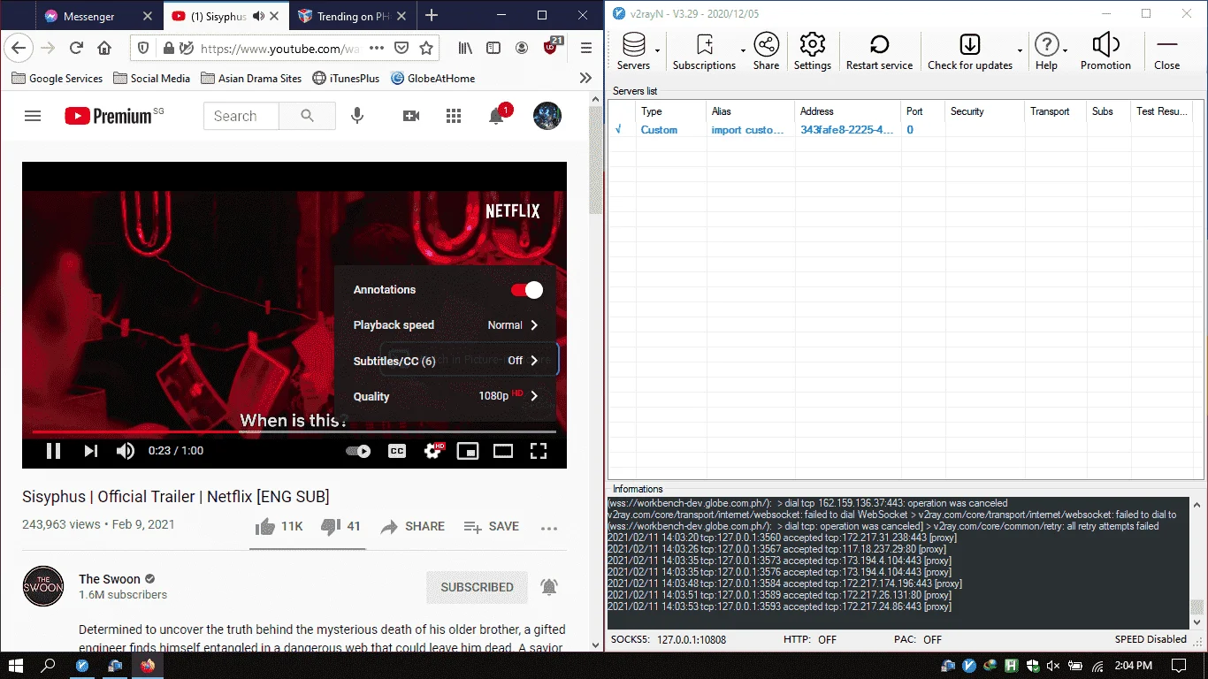This screenshot has height=679, width=1208.
Task: Go to Firefox home page
Action: pyautogui.click(x=104, y=49)
